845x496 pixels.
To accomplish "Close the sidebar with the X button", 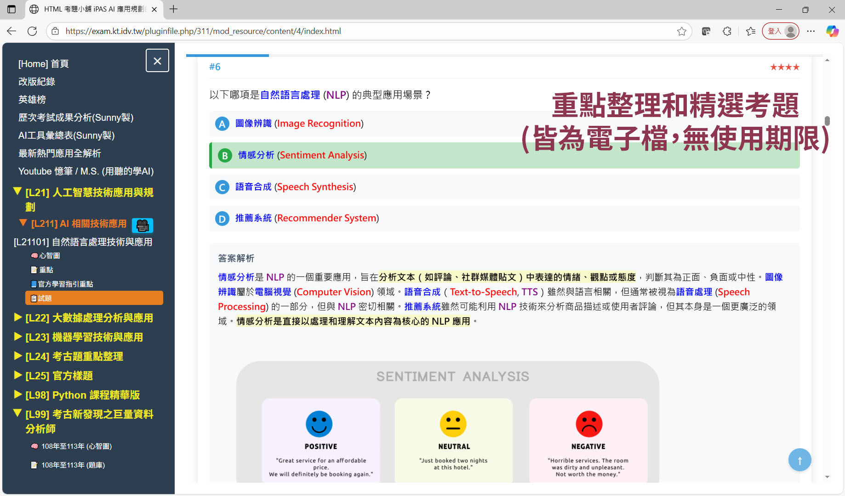I will click(157, 61).
